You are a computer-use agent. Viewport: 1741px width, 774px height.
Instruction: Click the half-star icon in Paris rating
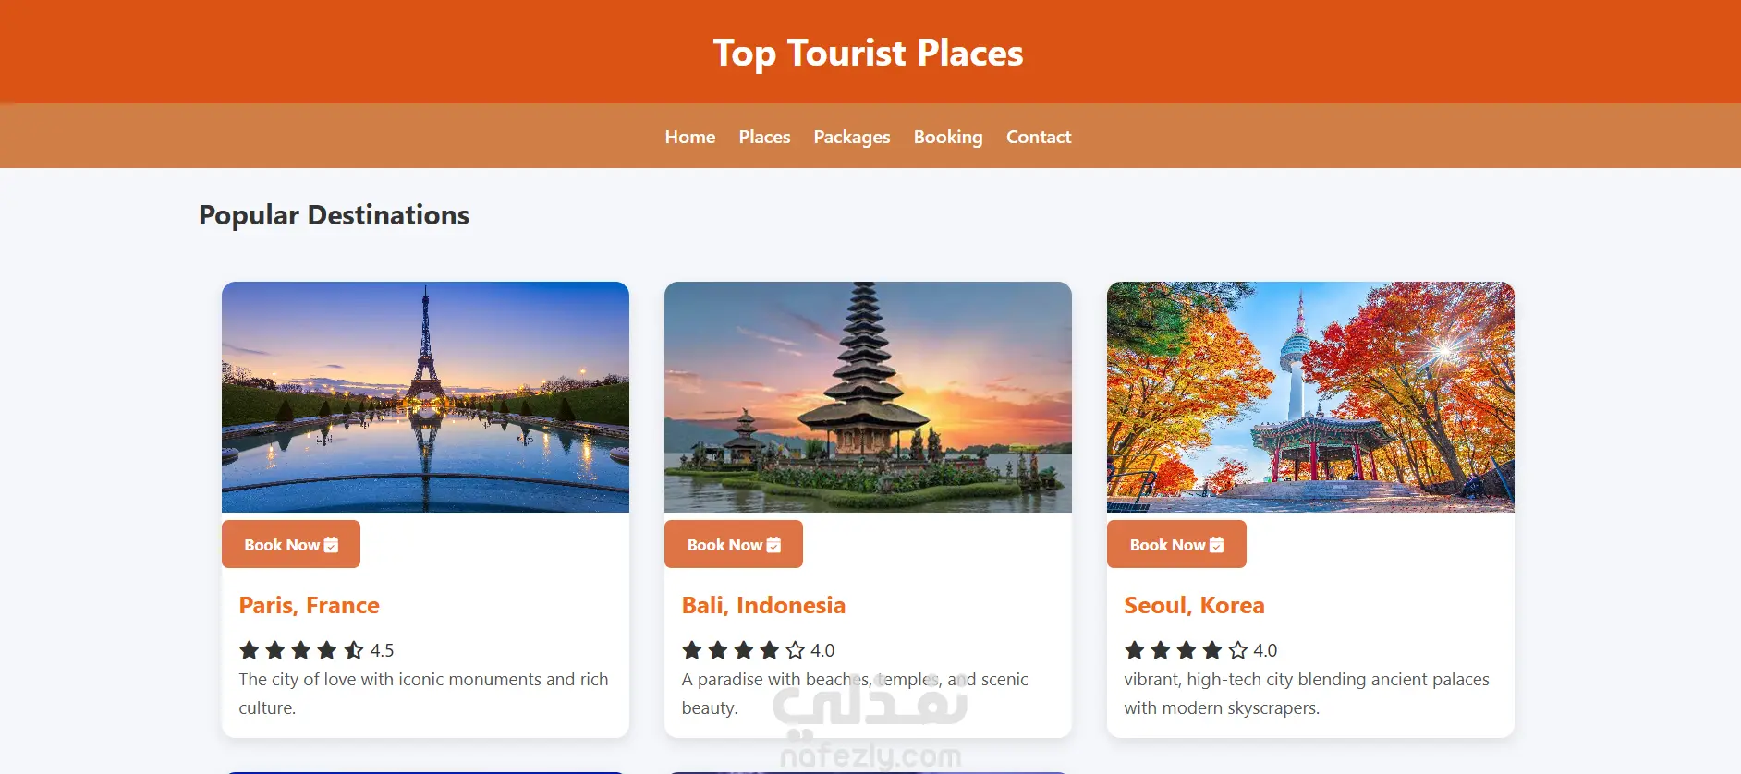(353, 650)
